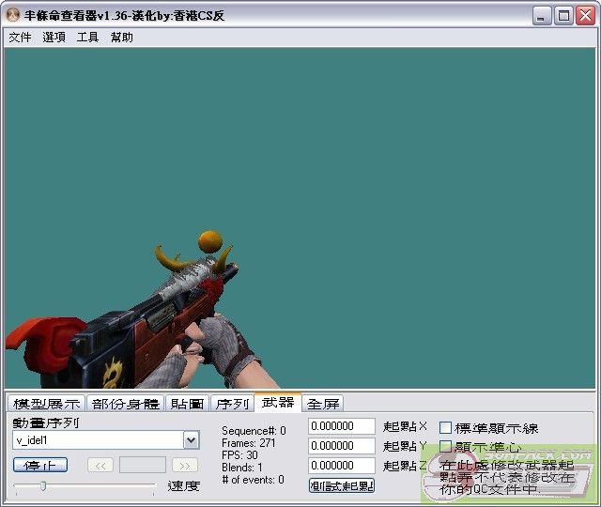The height and width of the screenshot is (507, 601).
Task: Switch to the 序列 tab
Action: (232, 404)
